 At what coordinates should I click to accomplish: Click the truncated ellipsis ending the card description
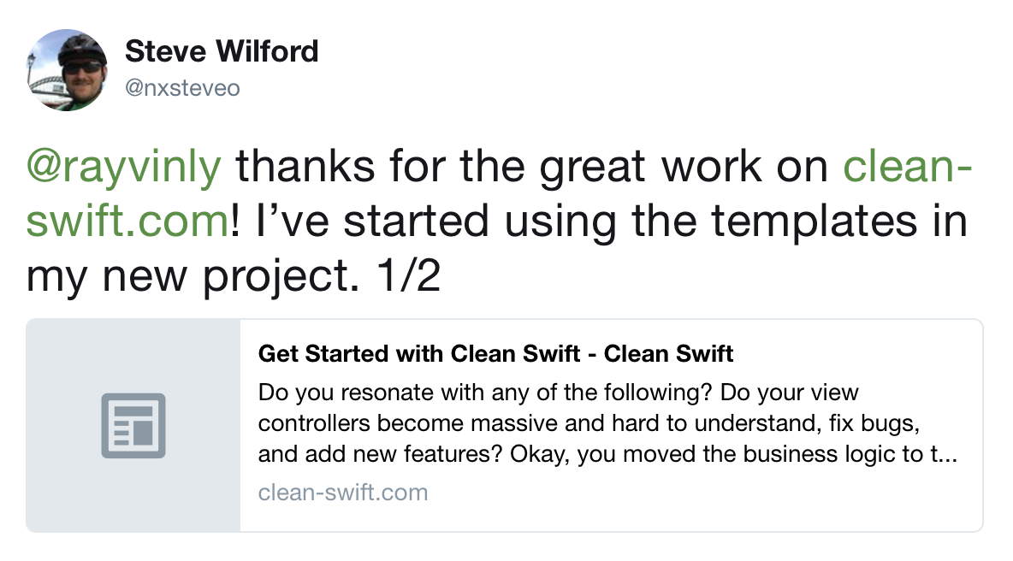coord(950,455)
